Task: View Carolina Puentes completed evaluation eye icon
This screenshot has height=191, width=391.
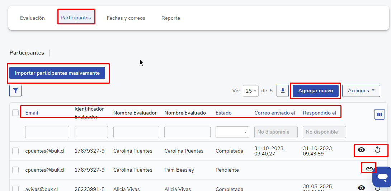Action: click(361, 150)
